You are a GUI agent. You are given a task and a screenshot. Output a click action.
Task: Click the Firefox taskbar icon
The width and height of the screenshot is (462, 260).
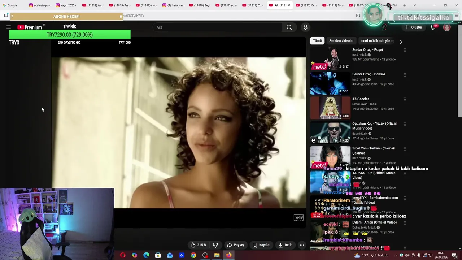click(x=229, y=255)
